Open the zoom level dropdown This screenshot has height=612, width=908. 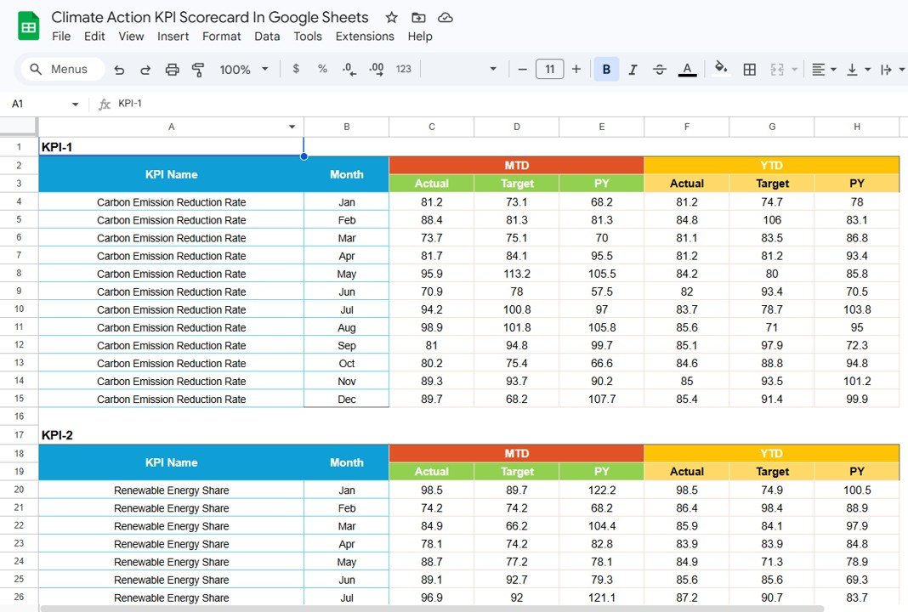pyautogui.click(x=243, y=69)
